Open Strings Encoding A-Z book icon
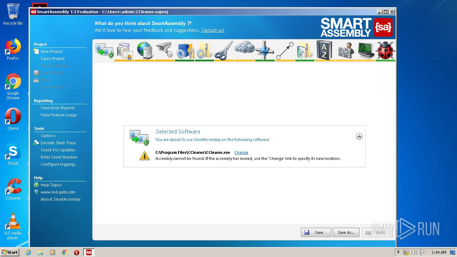Screen dimensions: 457x257 point(325,50)
